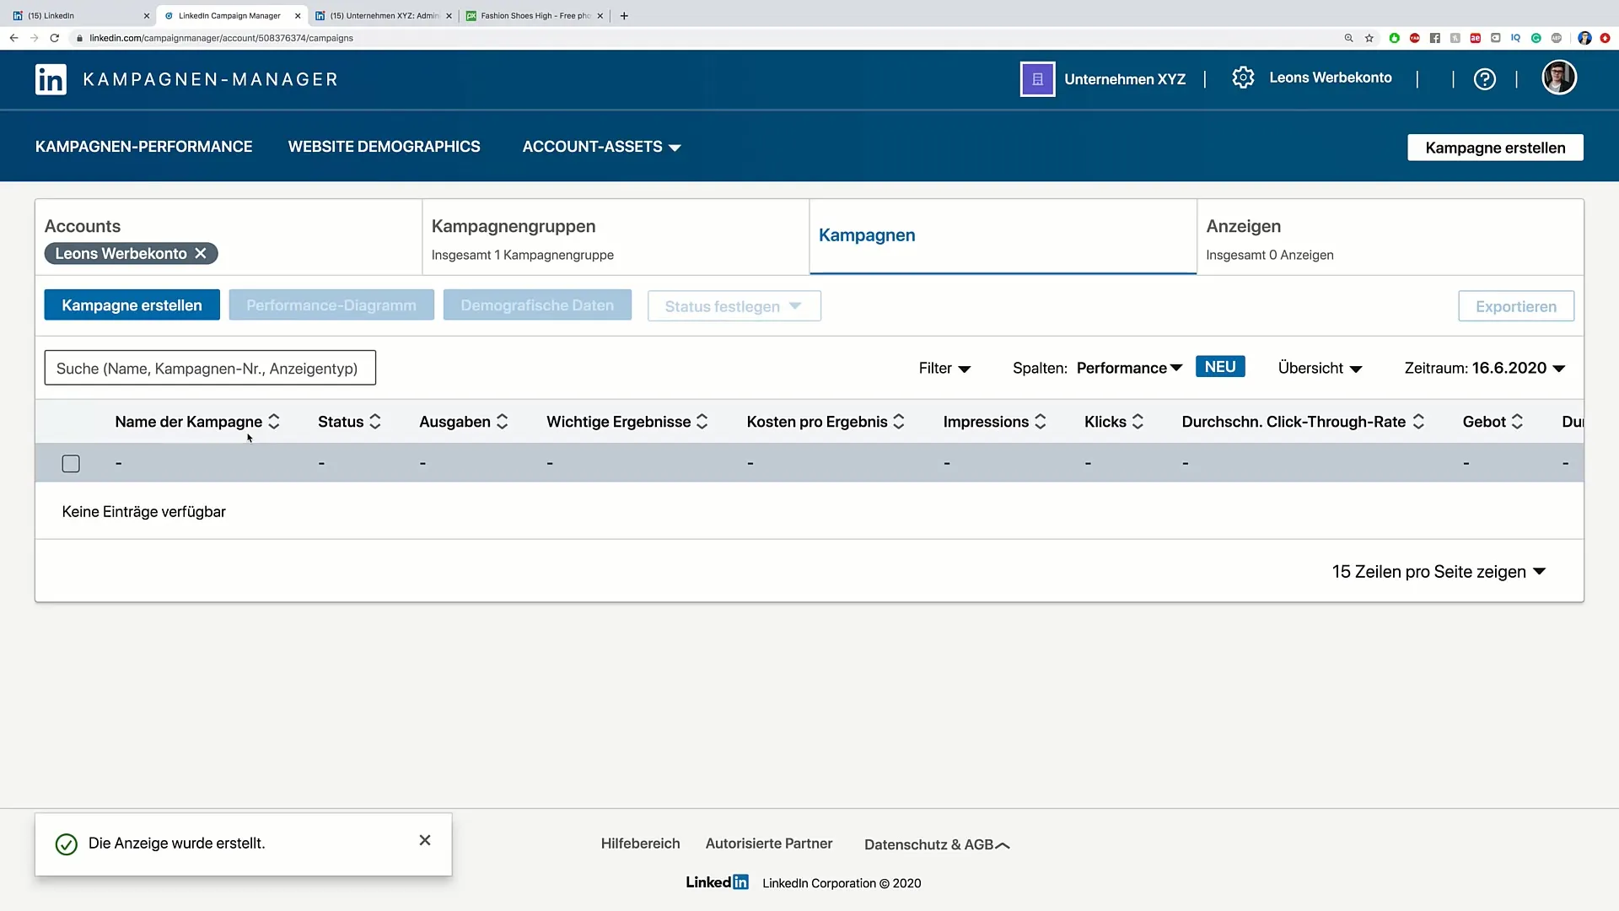The height and width of the screenshot is (911, 1619).
Task: Select the Kampagnen tab
Action: pos(1003,236)
